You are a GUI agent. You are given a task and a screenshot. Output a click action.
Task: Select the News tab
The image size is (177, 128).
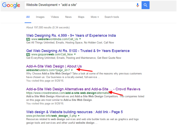point(68,17)
